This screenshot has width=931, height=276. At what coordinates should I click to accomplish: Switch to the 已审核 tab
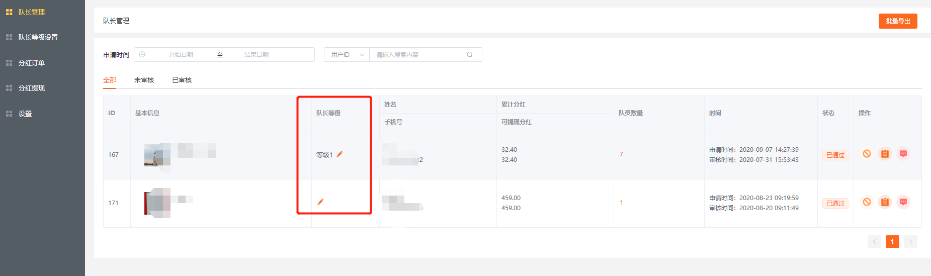point(182,80)
